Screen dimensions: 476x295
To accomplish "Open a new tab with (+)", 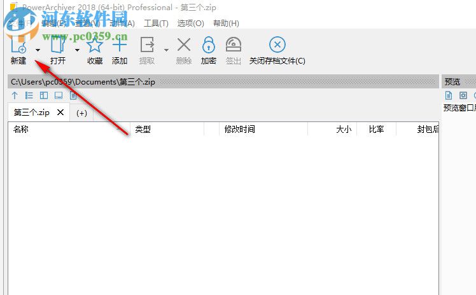I will [81, 113].
